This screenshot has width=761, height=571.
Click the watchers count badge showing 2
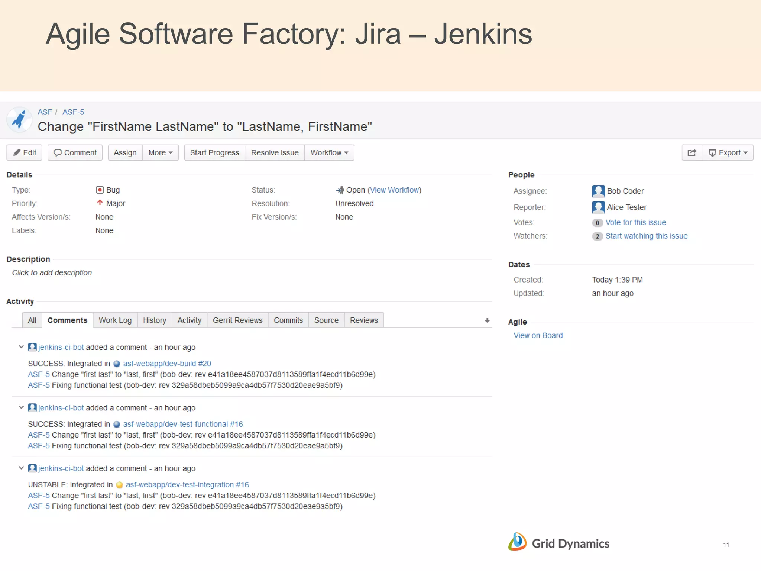click(x=597, y=236)
